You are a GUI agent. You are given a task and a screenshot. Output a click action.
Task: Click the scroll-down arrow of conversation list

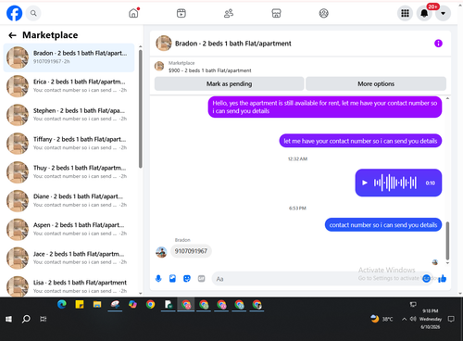(x=141, y=294)
